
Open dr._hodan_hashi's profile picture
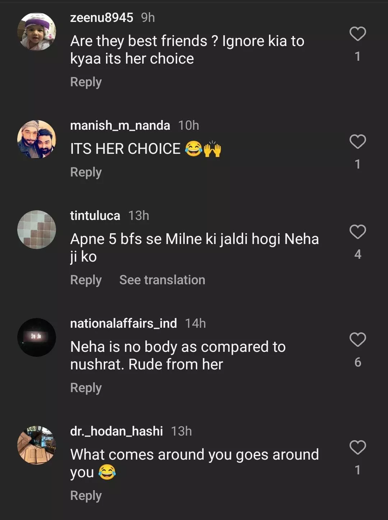pos(37,445)
